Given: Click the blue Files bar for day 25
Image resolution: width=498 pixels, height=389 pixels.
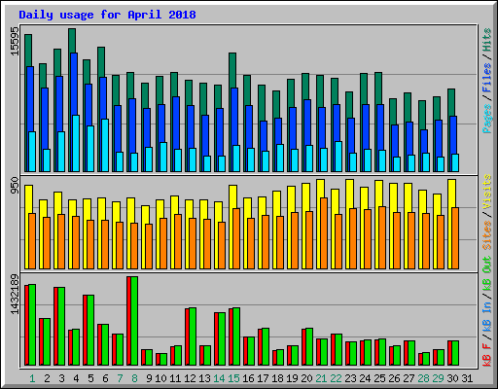Looking at the screenshot, I should pos(380,127).
